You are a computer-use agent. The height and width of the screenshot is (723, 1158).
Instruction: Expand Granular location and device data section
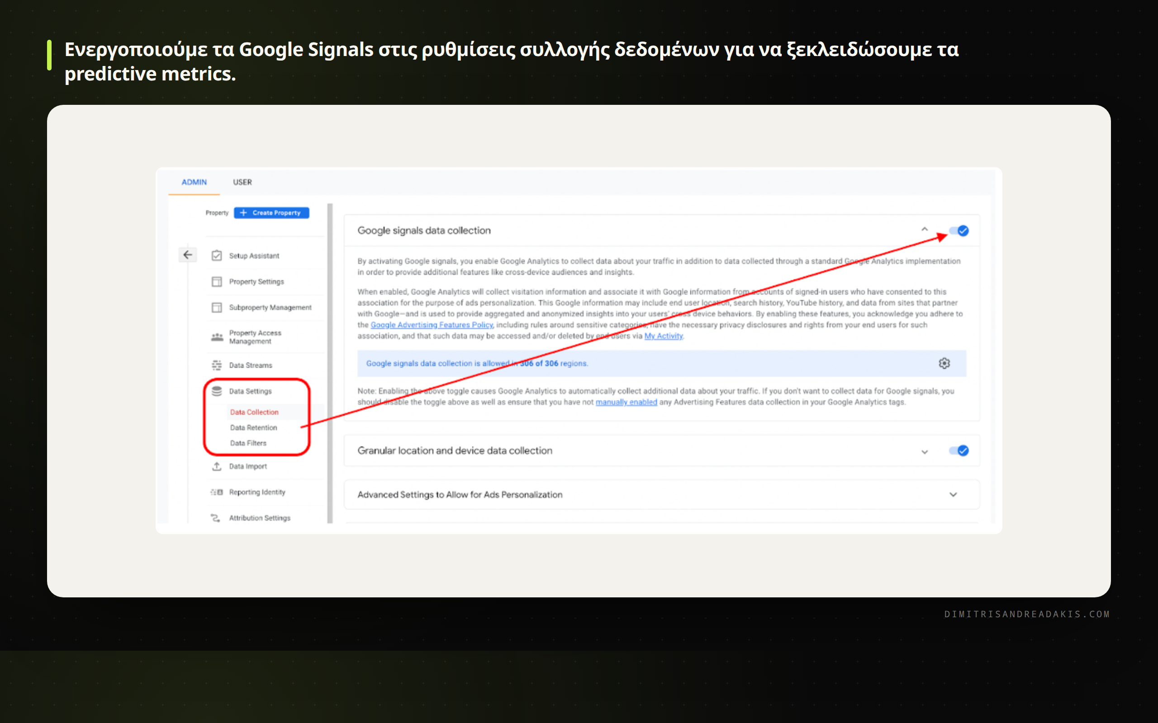(925, 452)
